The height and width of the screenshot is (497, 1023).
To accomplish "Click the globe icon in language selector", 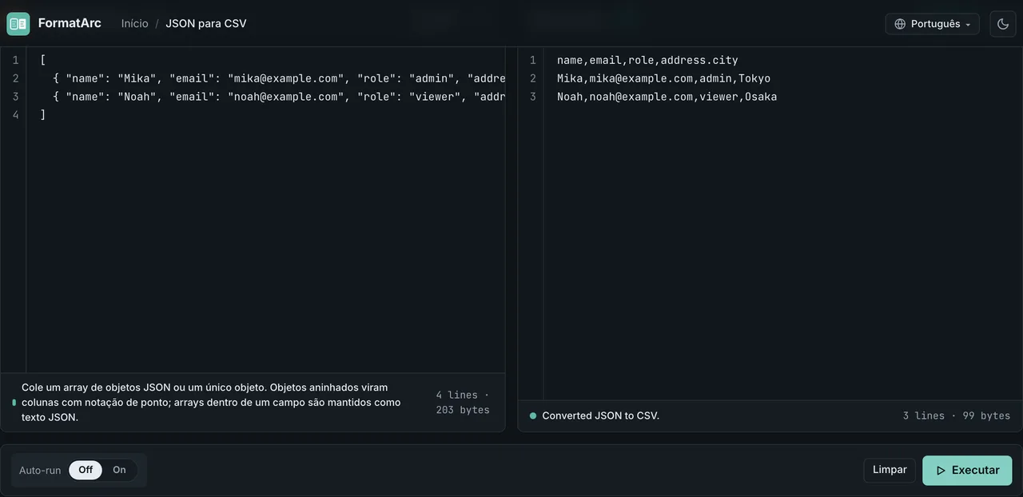I will point(900,24).
